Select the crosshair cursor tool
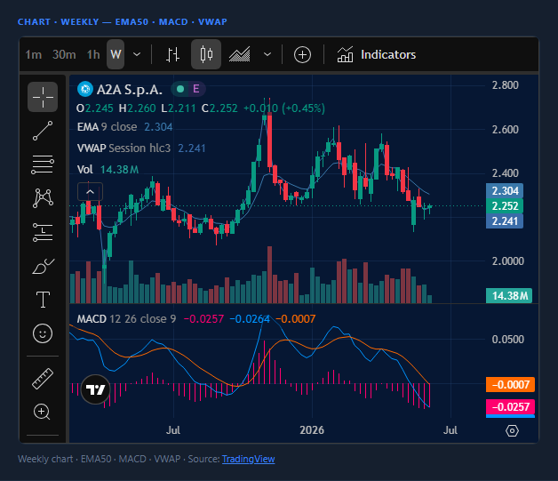Screen dimensions: 558x481 (x=43, y=97)
